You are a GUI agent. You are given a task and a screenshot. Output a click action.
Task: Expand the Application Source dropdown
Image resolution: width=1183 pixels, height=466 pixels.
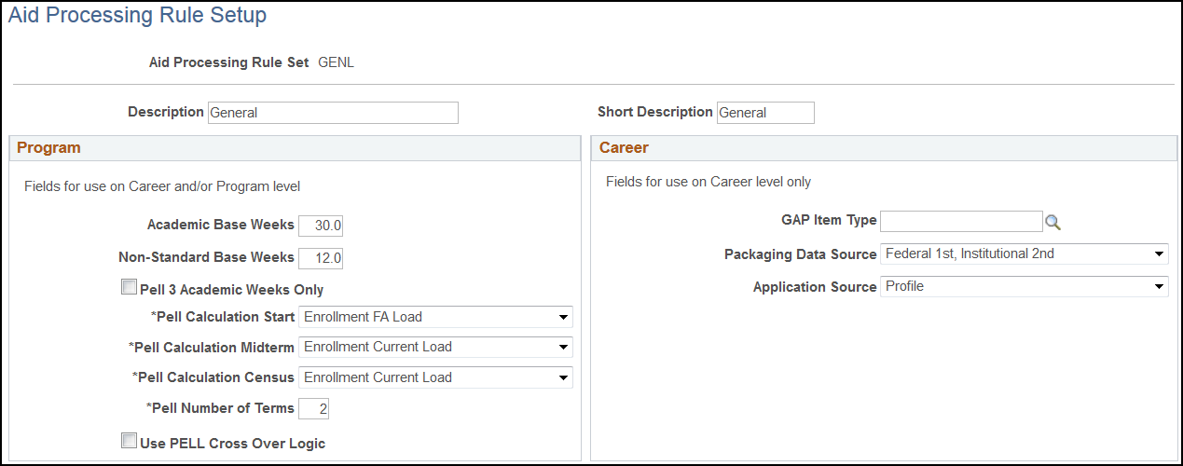click(1024, 286)
